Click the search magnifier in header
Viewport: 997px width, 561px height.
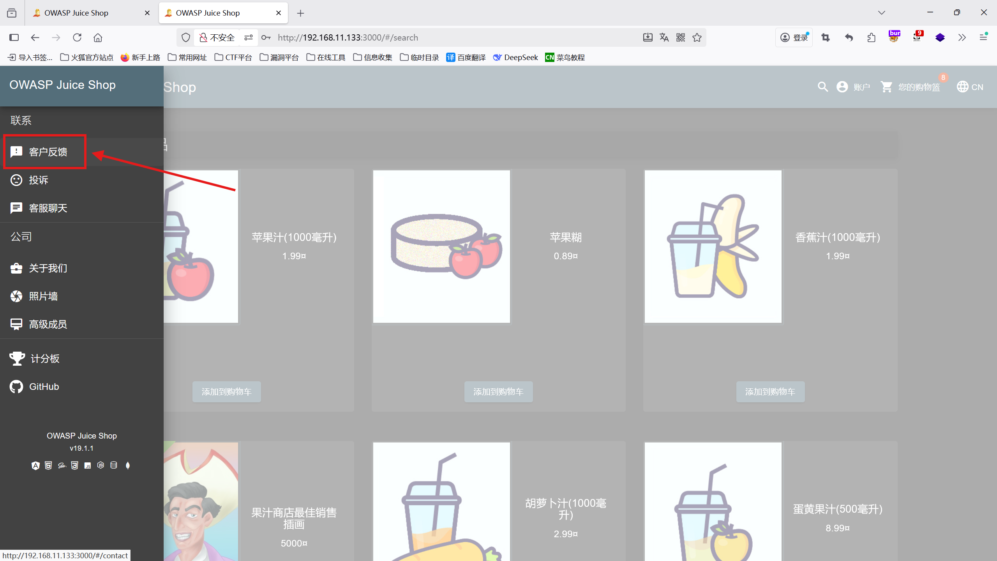[822, 87]
